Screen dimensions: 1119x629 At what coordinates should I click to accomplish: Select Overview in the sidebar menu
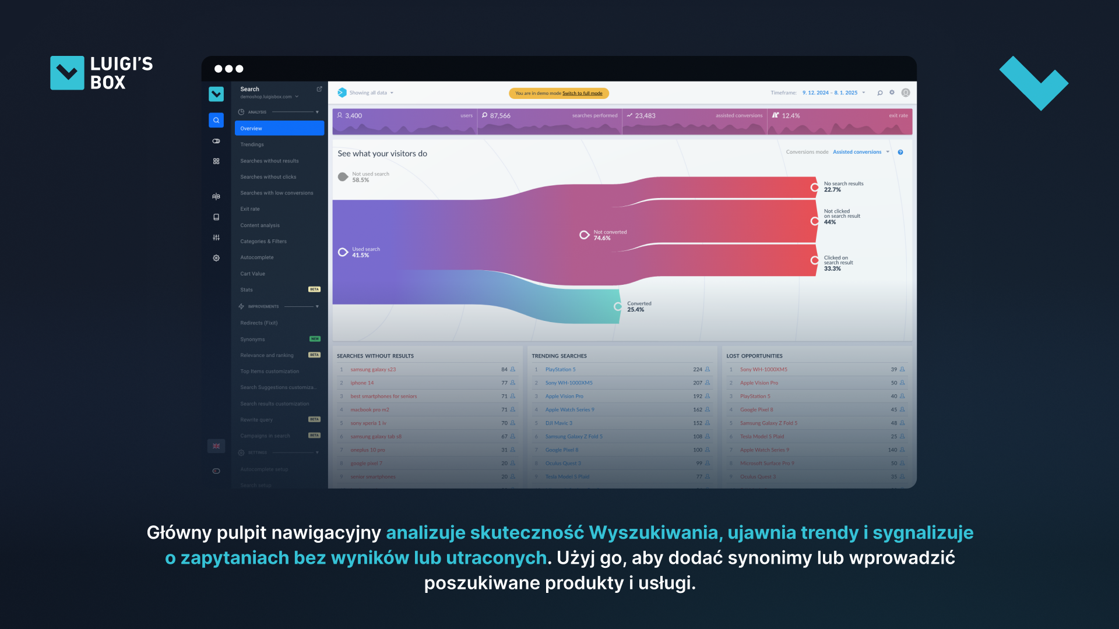coord(279,128)
